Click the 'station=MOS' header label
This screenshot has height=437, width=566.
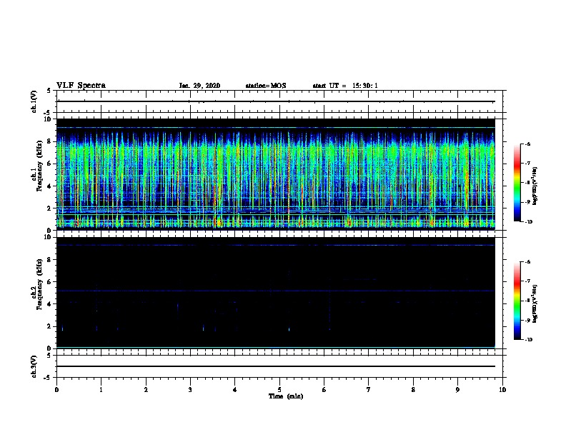[x=266, y=86]
